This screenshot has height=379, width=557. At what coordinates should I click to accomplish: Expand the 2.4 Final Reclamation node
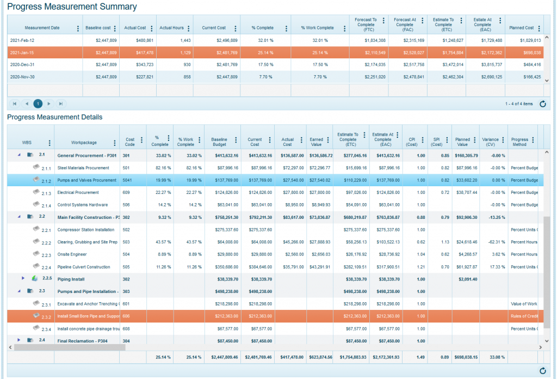click(x=19, y=340)
